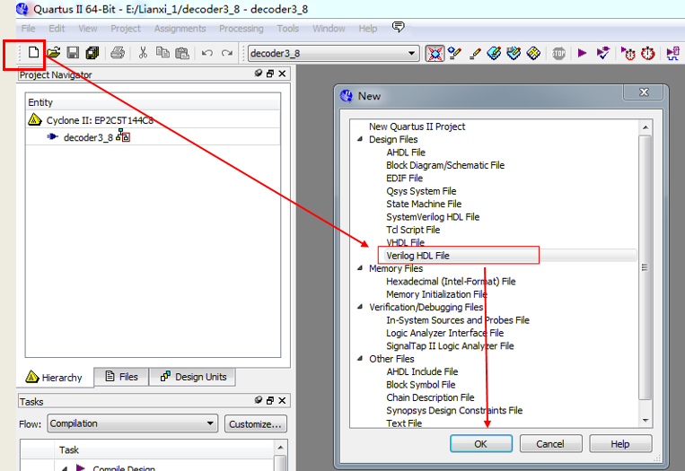Select SignalTap II Logic Analyzer File
Image resolution: width=685 pixels, height=471 pixels.
pyautogui.click(x=450, y=345)
